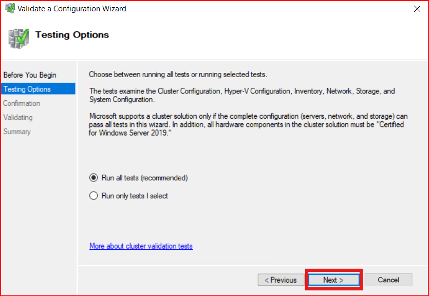Select the Testing Options step in the sidebar
The image size is (429, 296).
pyautogui.click(x=27, y=89)
